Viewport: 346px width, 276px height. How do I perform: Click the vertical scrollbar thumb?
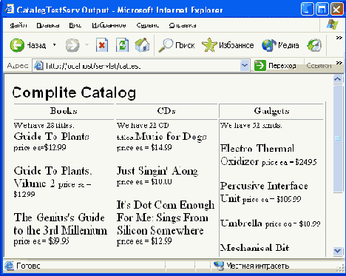338,138
